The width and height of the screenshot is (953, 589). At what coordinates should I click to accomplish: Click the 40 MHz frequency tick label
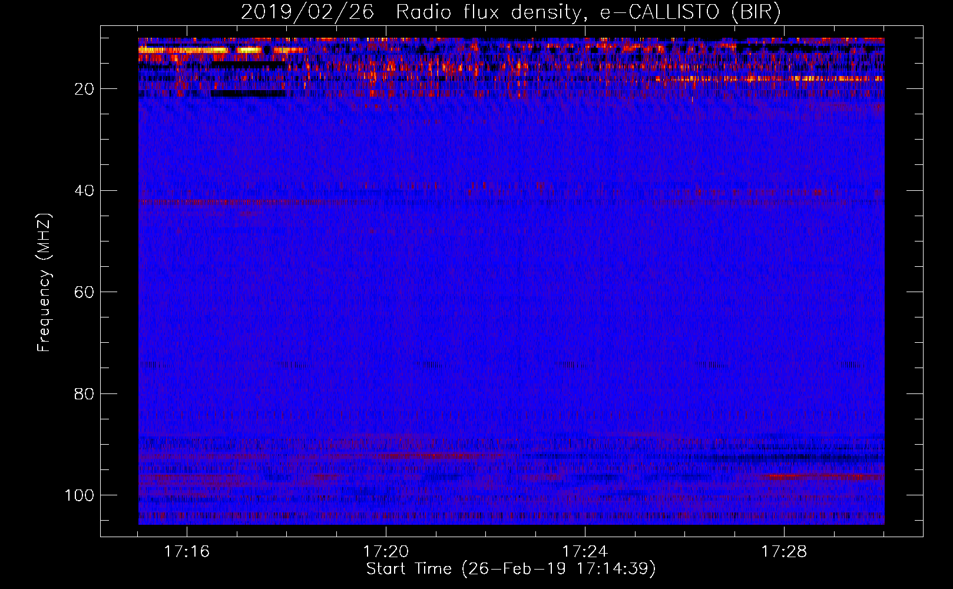(x=84, y=191)
